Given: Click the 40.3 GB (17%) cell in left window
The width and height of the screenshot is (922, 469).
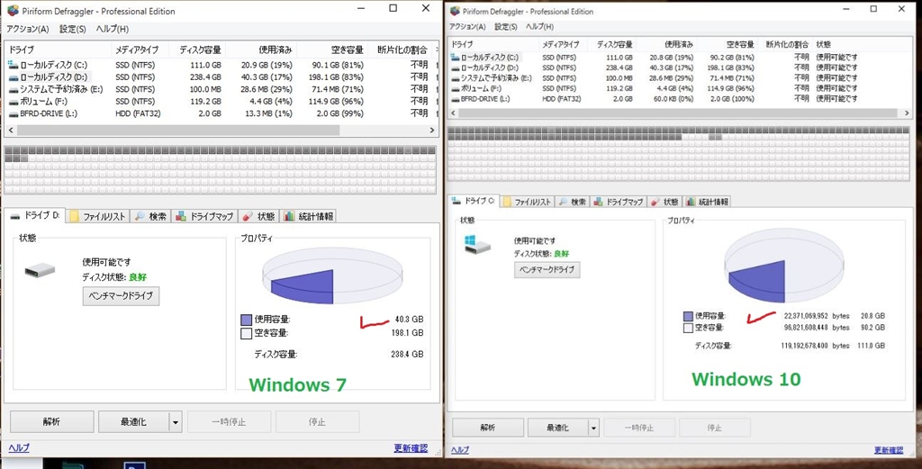Looking at the screenshot, I should pyautogui.click(x=267, y=77).
